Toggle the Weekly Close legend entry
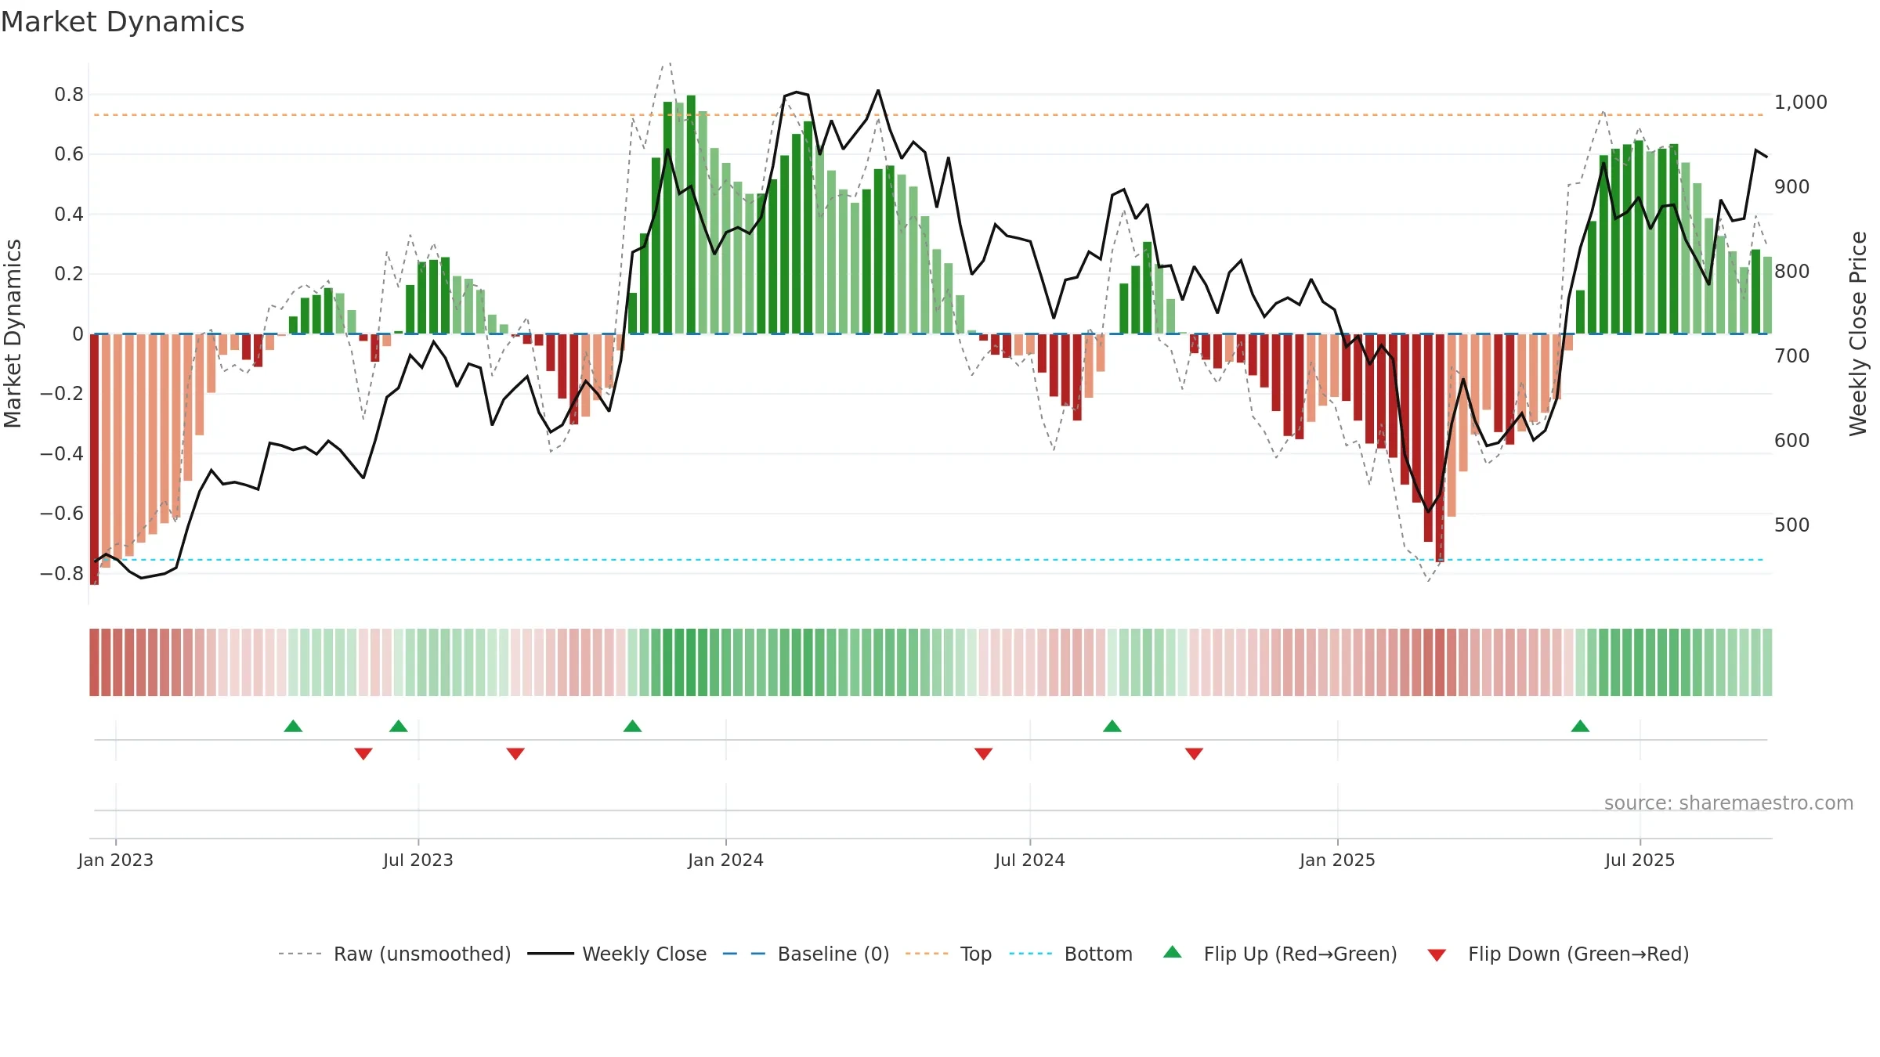The image size is (1880, 1057). 617,954
